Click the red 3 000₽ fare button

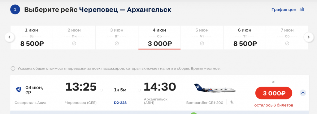click(x=274, y=93)
